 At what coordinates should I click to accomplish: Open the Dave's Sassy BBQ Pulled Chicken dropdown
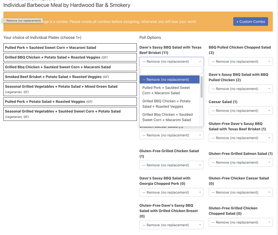point(240,89)
